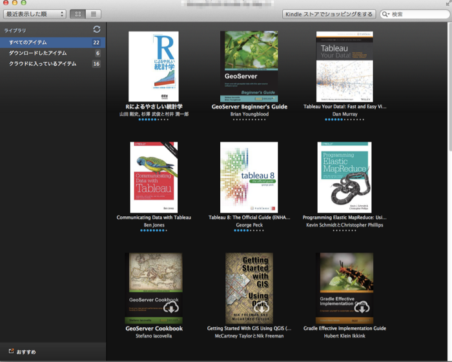Click the count badge 6
The width and height of the screenshot is (452, 362).
tap(98, 54)
